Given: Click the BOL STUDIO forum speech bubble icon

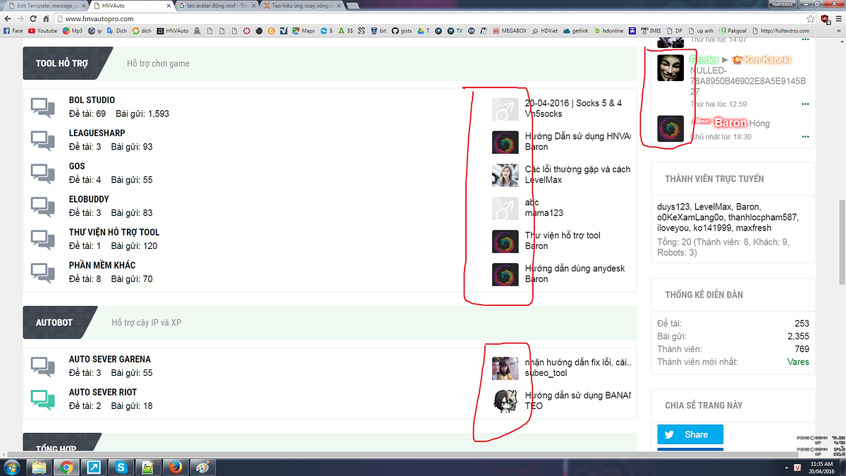Looking at the screenshot, I should pos(43,107).
